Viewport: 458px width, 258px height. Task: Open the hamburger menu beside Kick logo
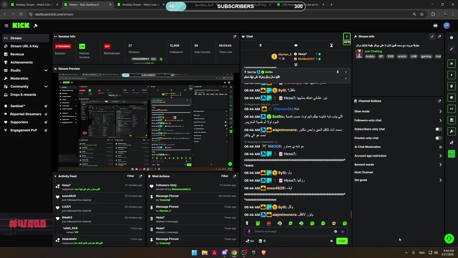[x=6, y=25]
